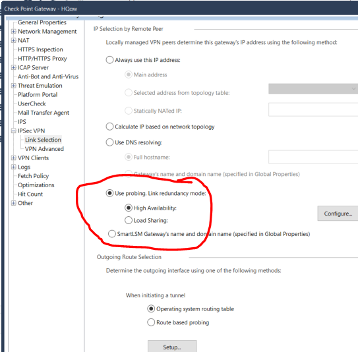Viewport: 358px width, 352px height.
Task: Select Other label in tree
Action: pos(25,203)
